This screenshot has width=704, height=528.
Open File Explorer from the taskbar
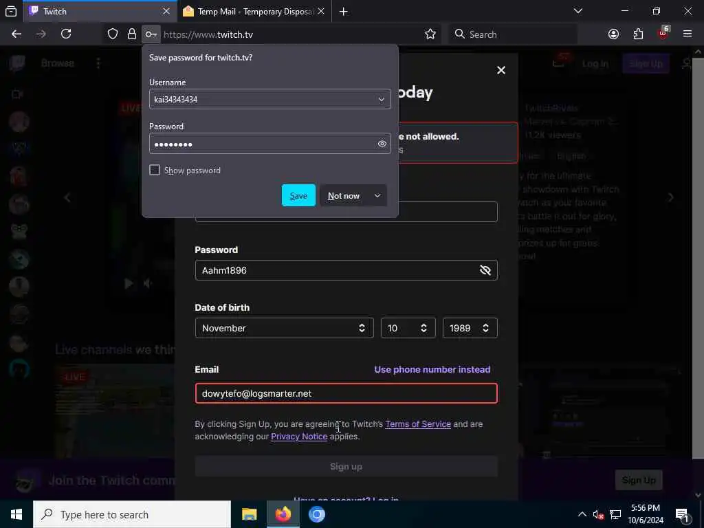tap(249, 514)
